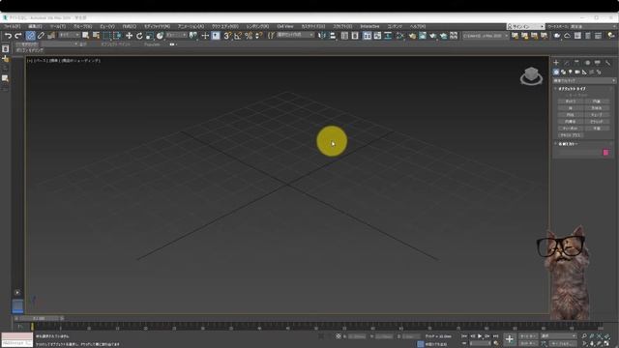
Task: Open the Interactive menu
Action: point(369,26)
